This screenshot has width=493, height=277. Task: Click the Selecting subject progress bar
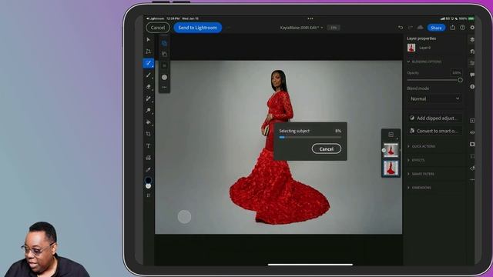[x=310, y=137]
